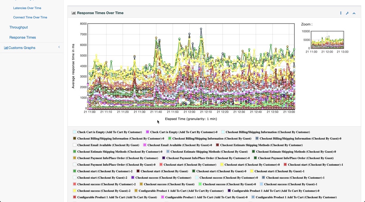
Task: Click the bar chart icon beside Response Times Over Time
Action: (74, 13)
